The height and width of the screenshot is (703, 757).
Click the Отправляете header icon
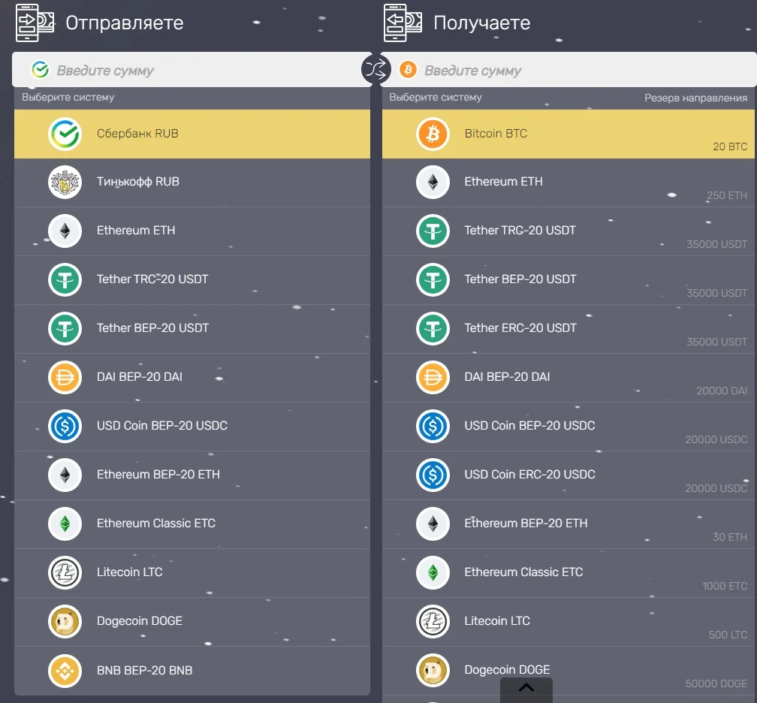35,23
